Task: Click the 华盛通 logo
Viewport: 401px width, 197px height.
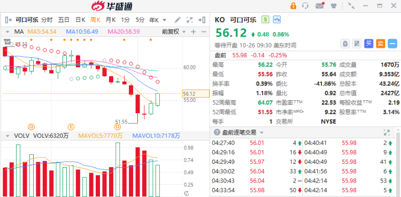Action: (x=112, y=6)
